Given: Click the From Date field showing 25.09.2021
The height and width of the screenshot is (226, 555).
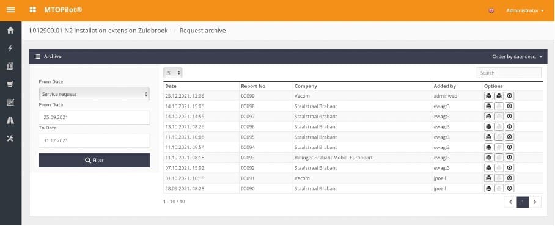Looking at the screenshot, I should pyautogui.click(x=94, y=117).
